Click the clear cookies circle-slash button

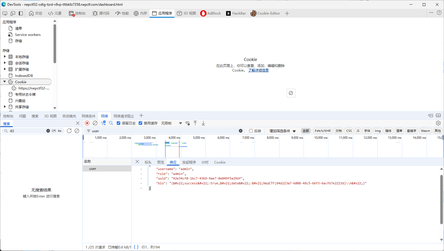(x=291, y=93)
